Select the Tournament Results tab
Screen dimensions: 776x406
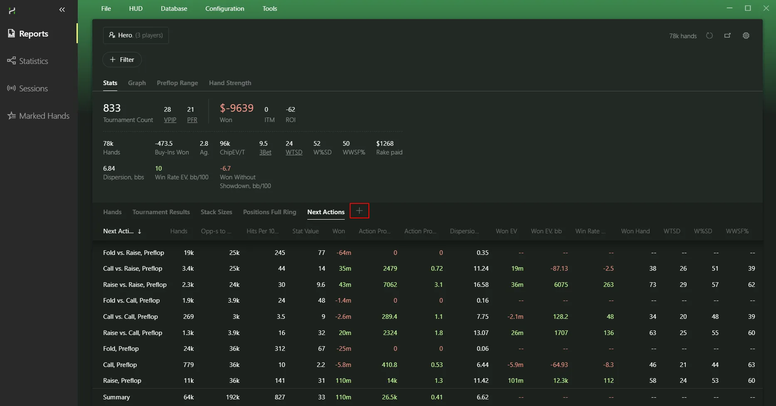[161, 212]
